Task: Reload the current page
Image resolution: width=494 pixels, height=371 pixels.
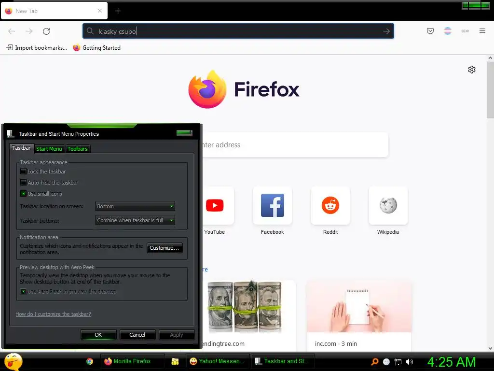Action: pyautogui.click(x=46, y=31)
